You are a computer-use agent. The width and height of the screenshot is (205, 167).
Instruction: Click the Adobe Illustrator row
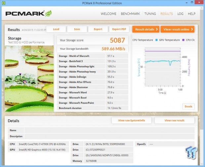click(93, 87)
